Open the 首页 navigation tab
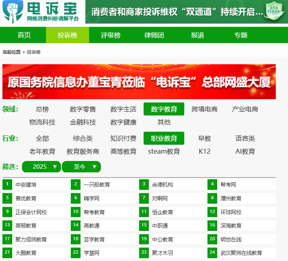Screen dimensions: 288x261 (24, 35)
